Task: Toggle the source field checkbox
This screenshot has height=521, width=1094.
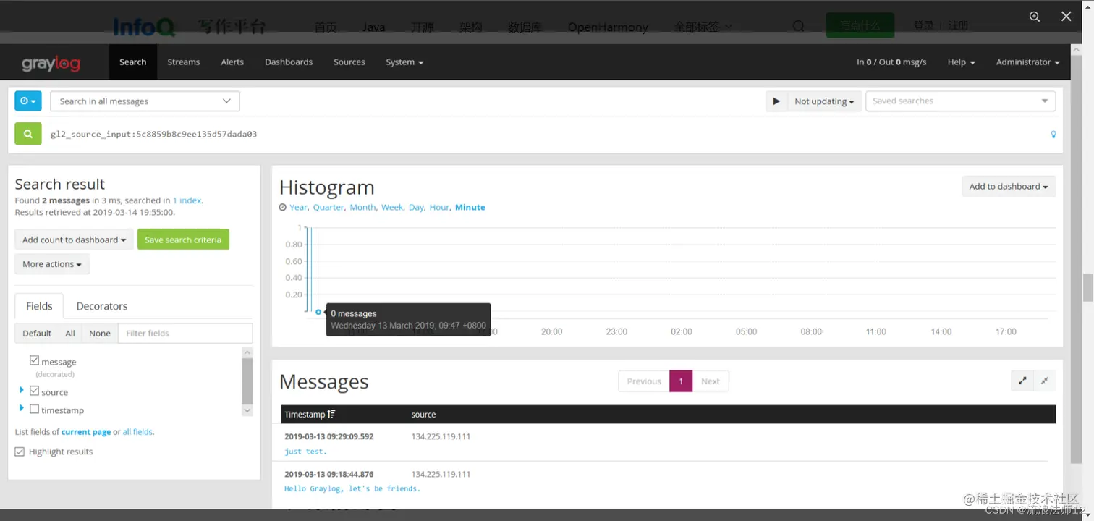Action: tap(34, 391)
